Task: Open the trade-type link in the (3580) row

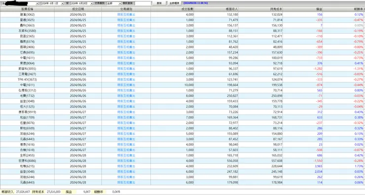Action: [126, 31]
